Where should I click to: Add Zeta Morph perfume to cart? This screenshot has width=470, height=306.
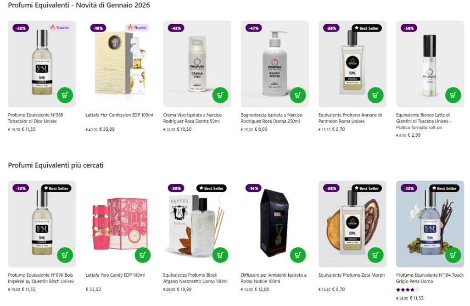[x=375, y=256]
